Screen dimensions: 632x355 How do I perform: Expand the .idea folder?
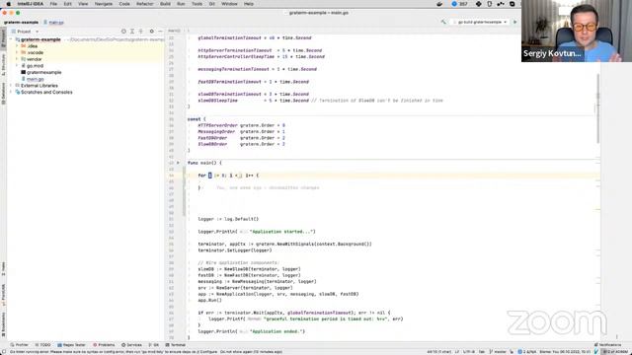(17, 46)
